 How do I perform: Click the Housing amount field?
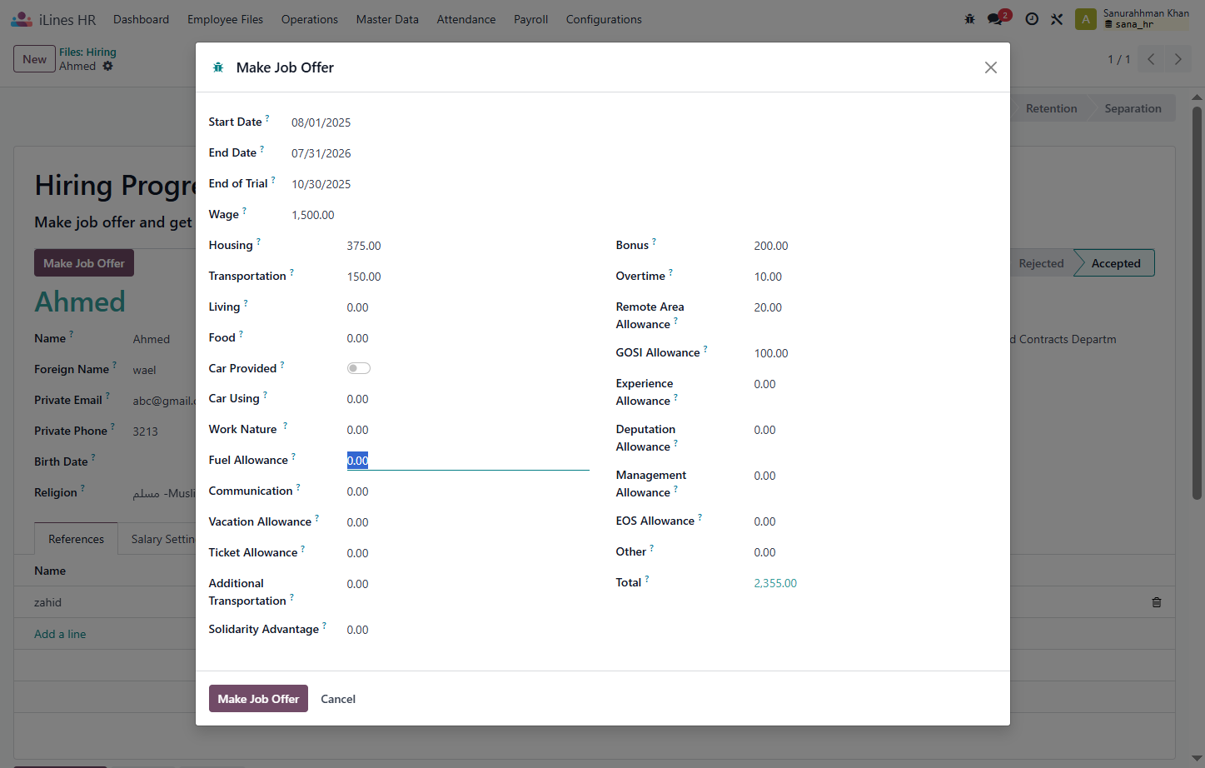pos(468,246)
